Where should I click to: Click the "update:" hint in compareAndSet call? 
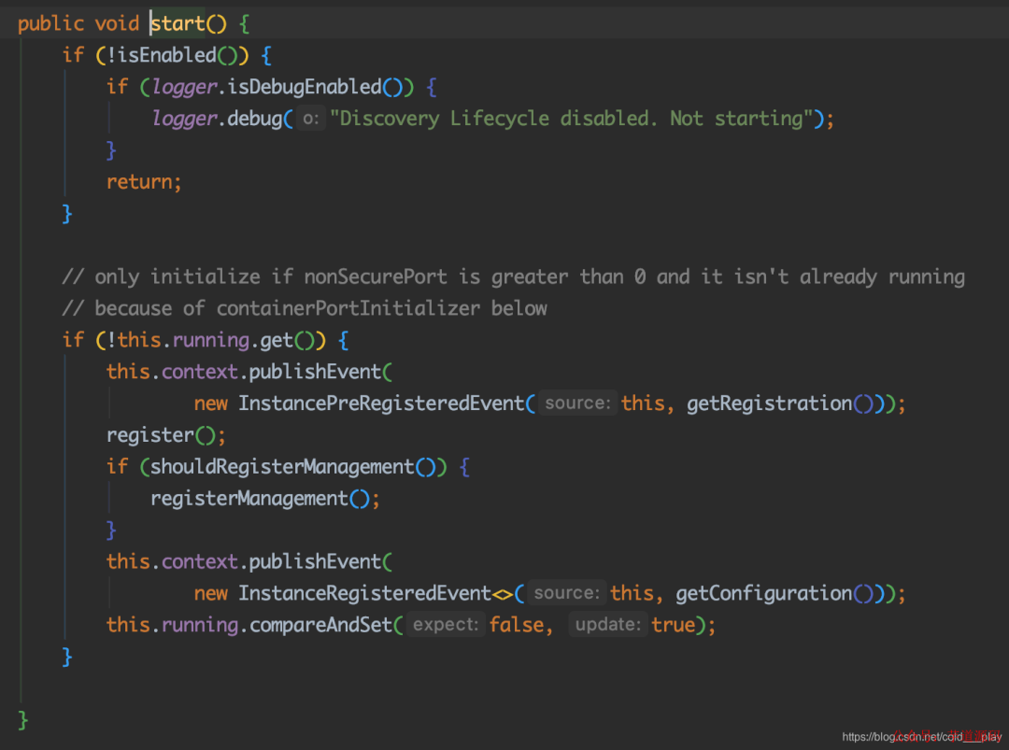608,624
